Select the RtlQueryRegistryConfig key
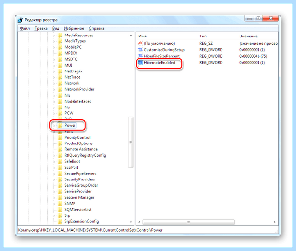 (85, 155)
